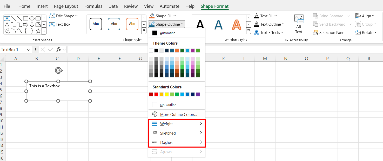Open the Page Layout tab
Screen dimensions: 383x161
point(66,6)
